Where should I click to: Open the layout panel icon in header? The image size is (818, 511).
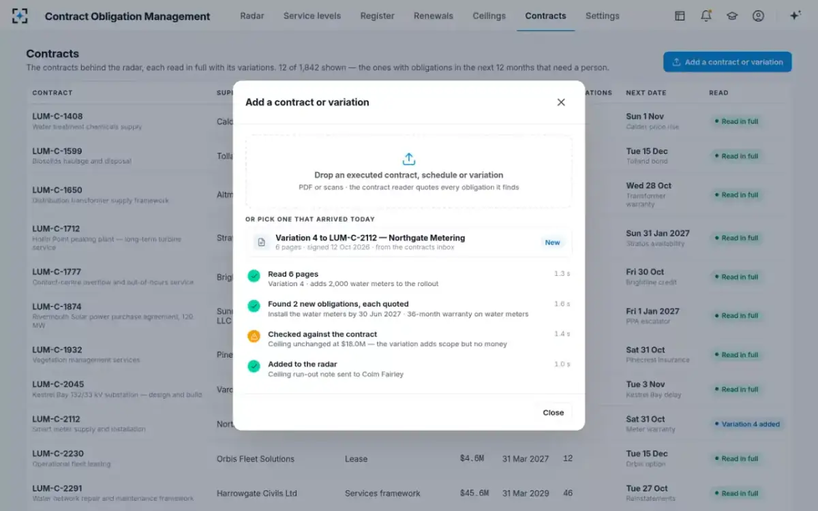[680, 16]
